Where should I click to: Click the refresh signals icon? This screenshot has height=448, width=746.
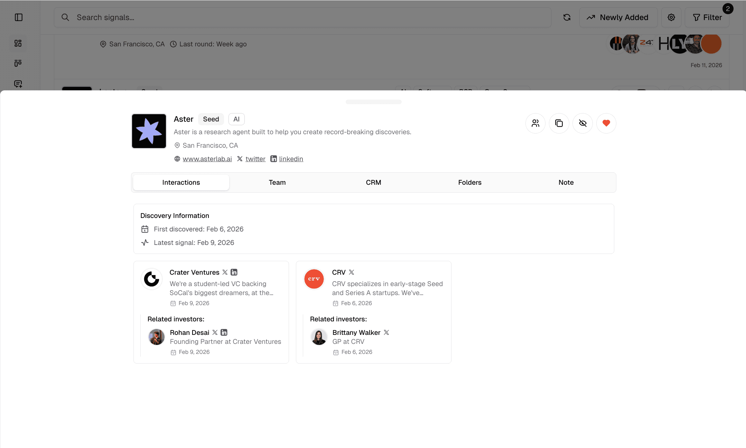click(567, 17)
